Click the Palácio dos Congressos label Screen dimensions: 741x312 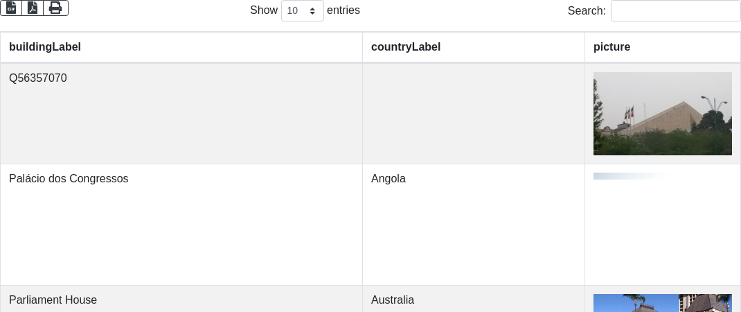(x=69, y=179)
